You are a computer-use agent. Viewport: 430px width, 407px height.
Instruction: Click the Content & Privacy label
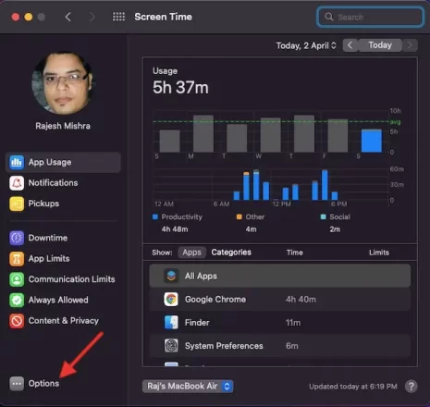[64, 321]
